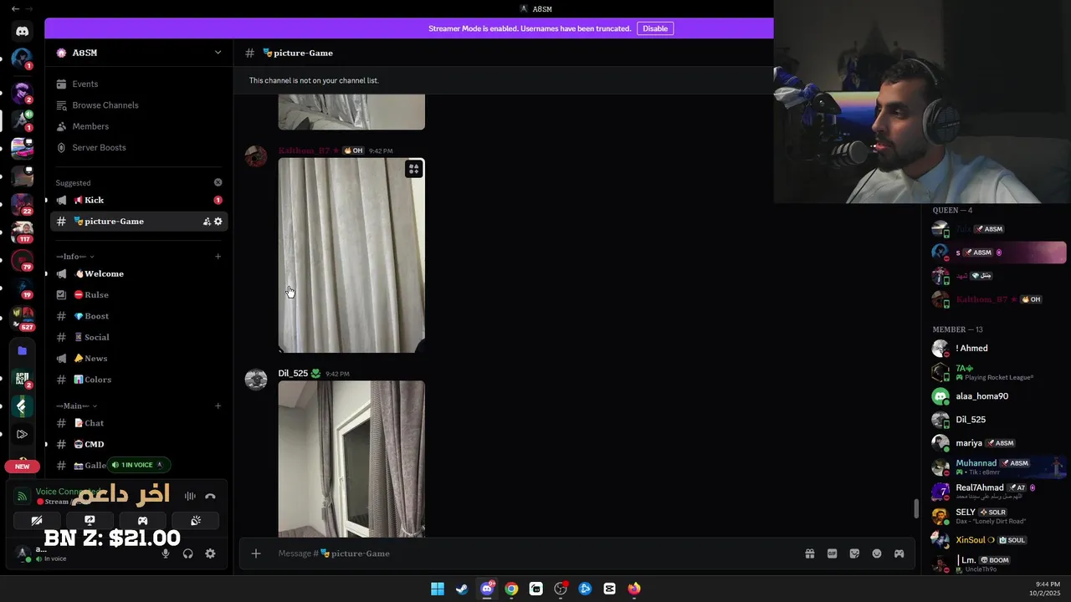Open the Members page
This screenshot has width=1071, height=602.
coord(139,126)
